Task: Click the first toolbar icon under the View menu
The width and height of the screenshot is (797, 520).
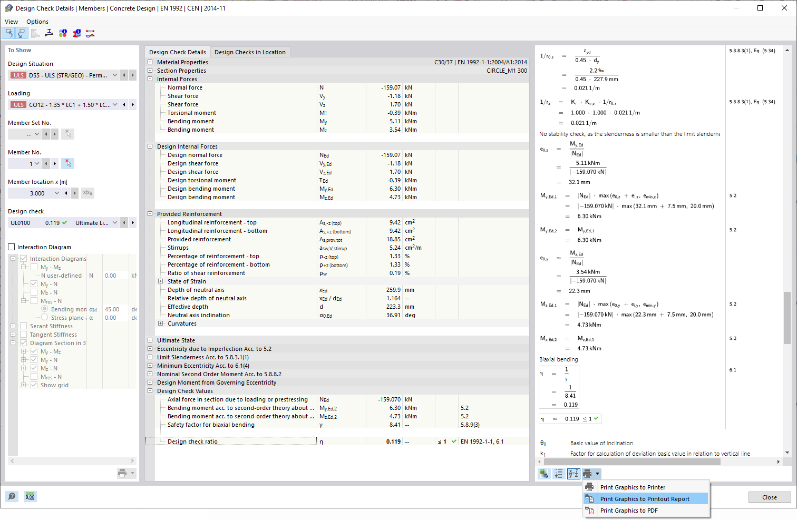Action: (x=9, y=33)
